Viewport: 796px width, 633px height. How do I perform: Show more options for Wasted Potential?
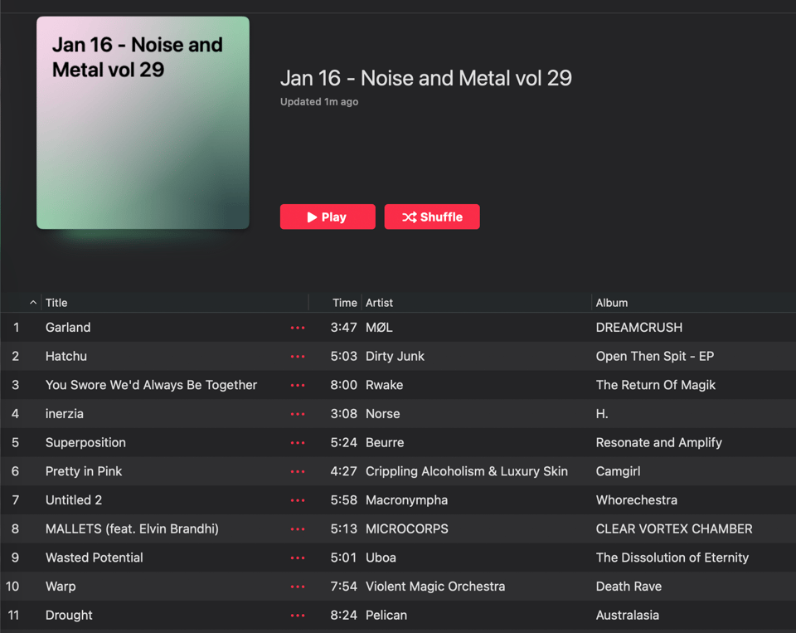click(298, 558)
